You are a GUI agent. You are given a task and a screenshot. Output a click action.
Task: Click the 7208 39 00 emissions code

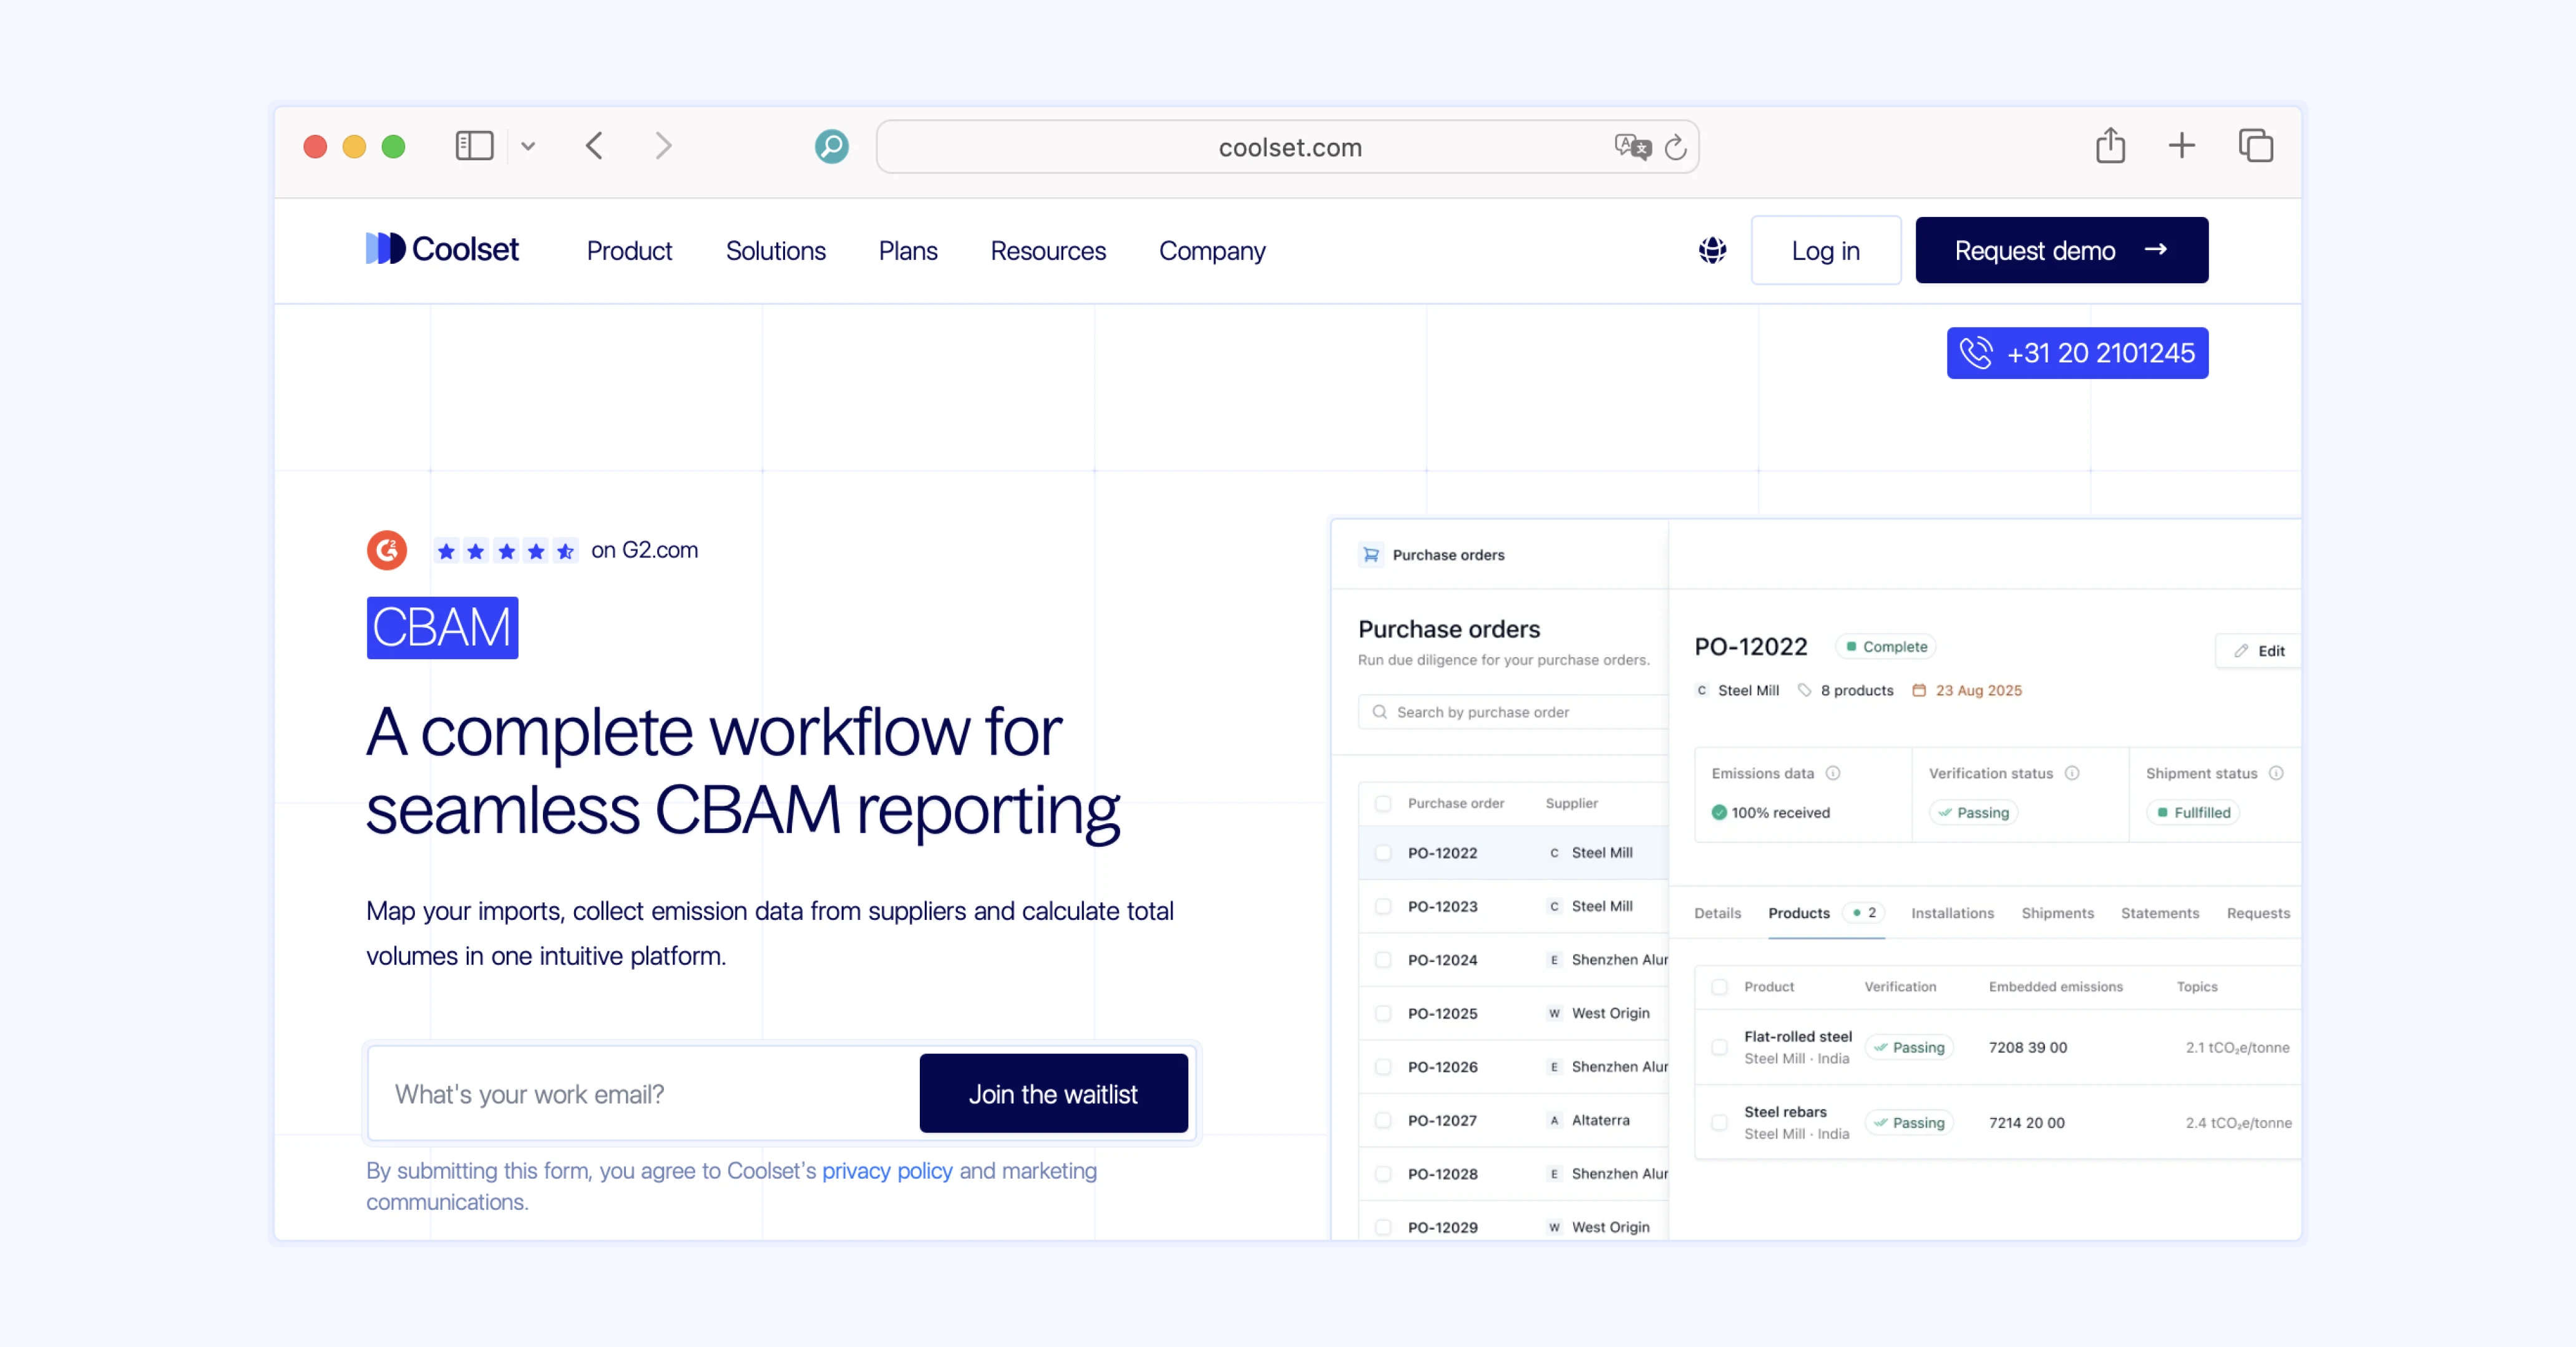coord(2027,1047)
